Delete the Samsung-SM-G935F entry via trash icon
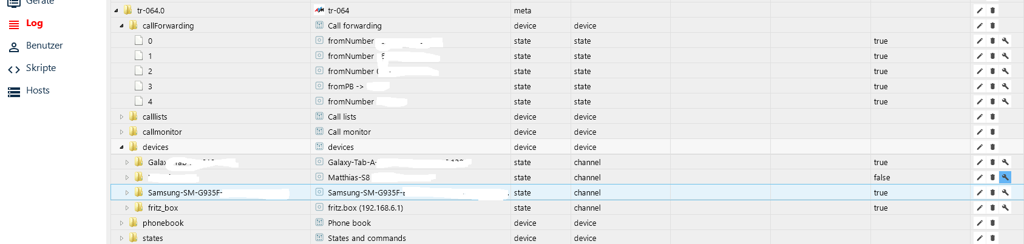The width and height of the screenshot is (1024, 244). (992, 192)
